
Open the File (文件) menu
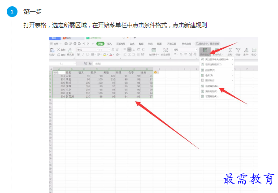point(56,43)
